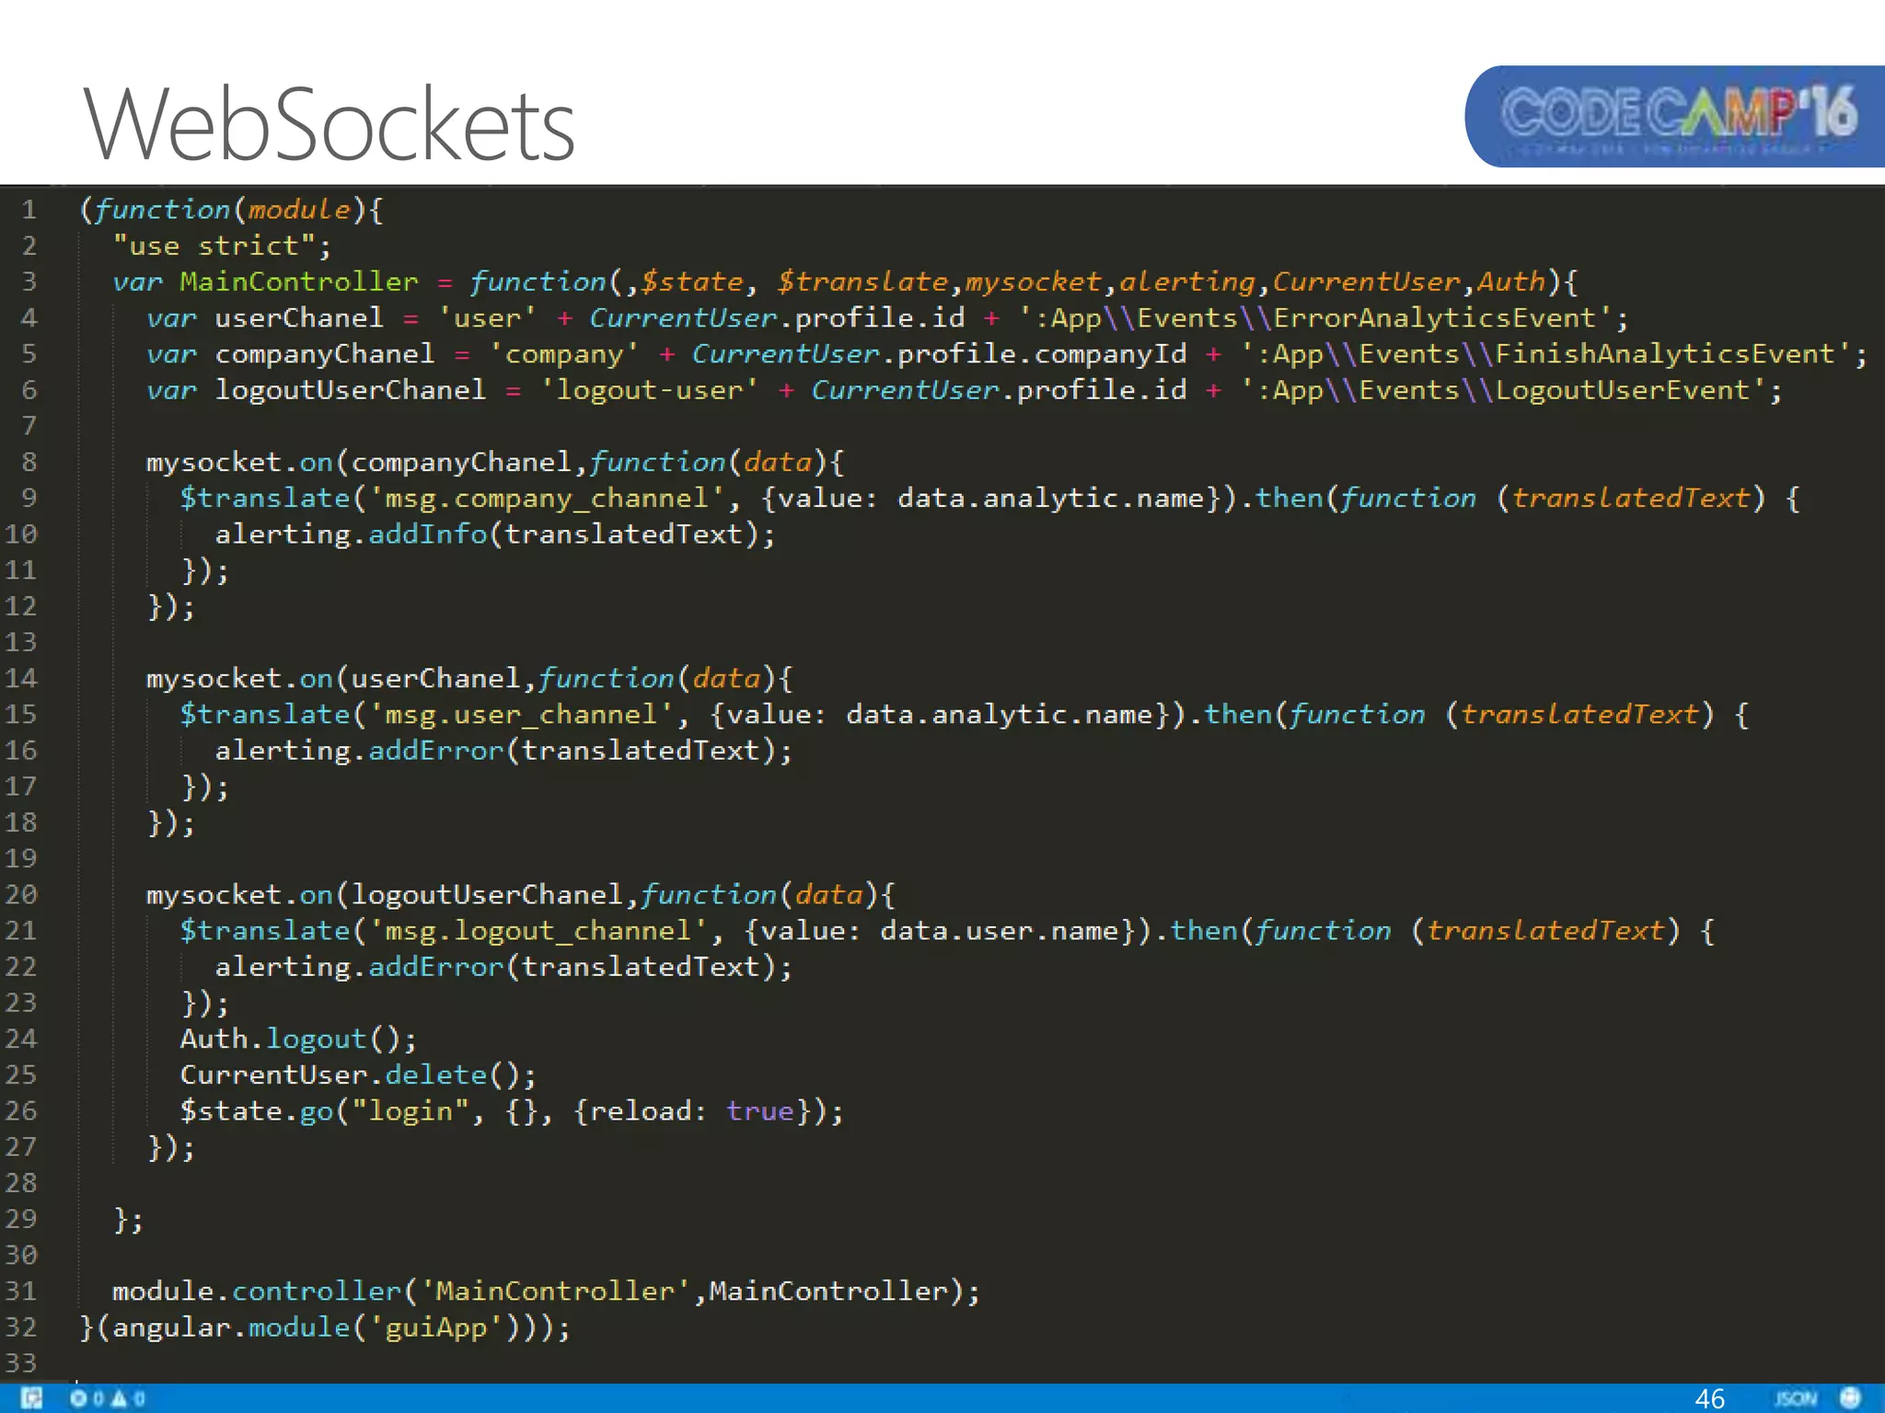This screenshot has width=1885, height=1413.
Task: Click the CODE CAMP'16 logo
Action: click(1675, 116)
